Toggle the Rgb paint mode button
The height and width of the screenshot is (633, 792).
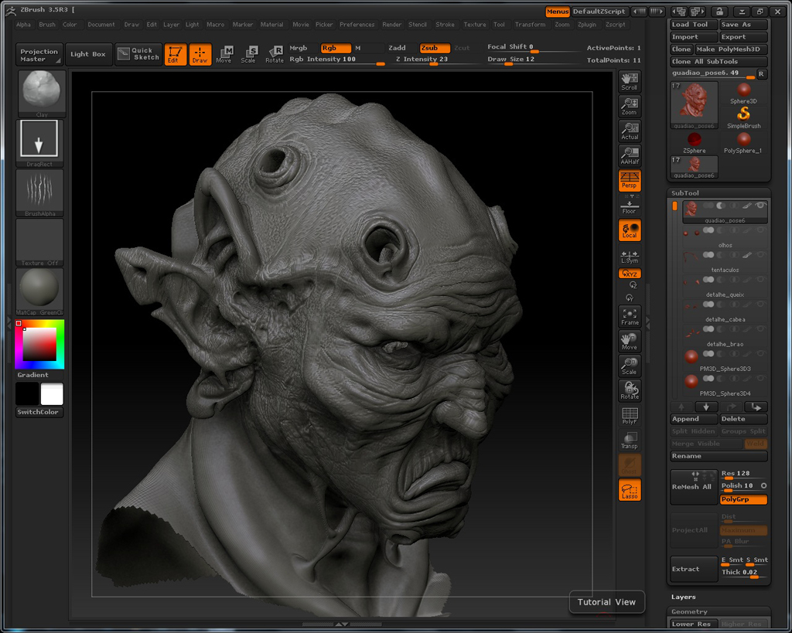(x=336, y=48)
